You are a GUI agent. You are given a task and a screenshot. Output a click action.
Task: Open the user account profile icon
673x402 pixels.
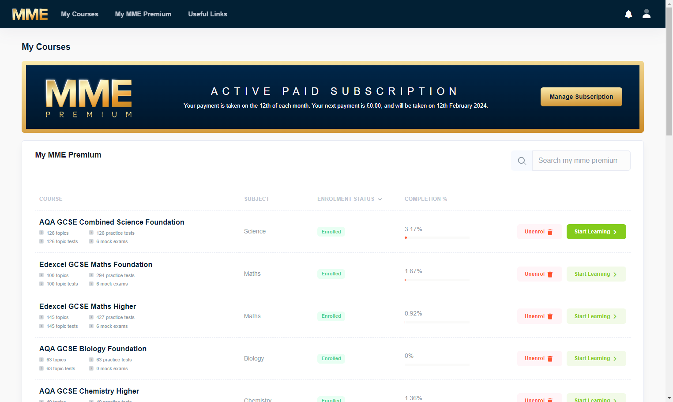tap(647, 14)
